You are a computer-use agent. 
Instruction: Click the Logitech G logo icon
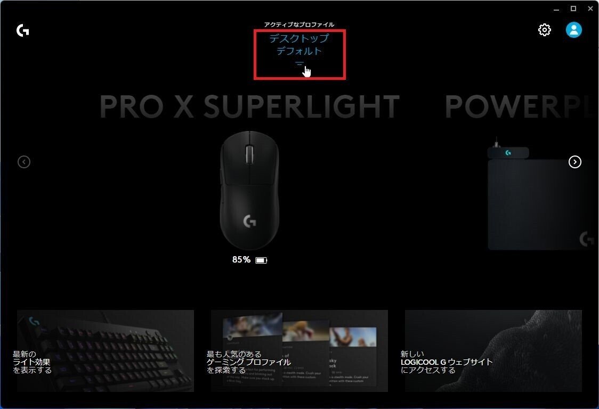click(23, 30)
